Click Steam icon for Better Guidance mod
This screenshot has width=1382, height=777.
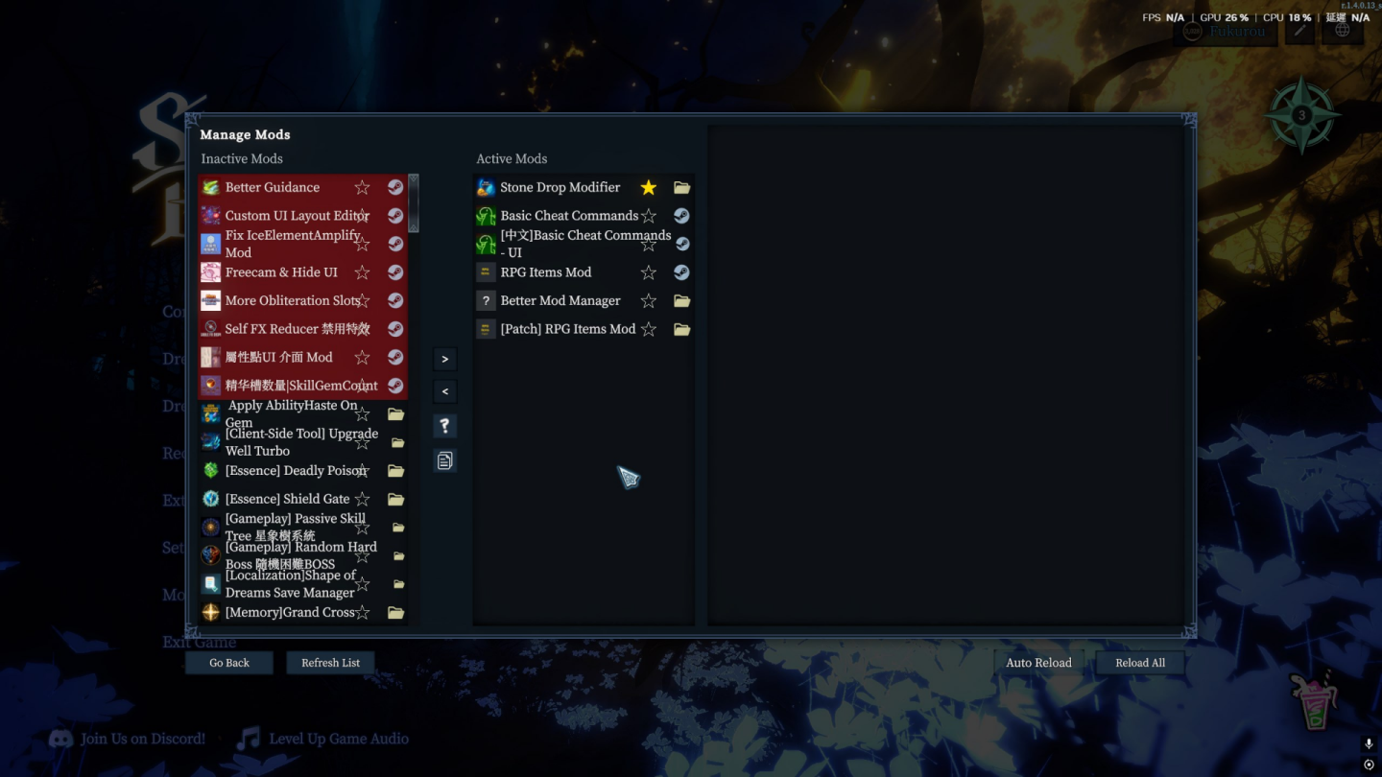coord(395,187)
